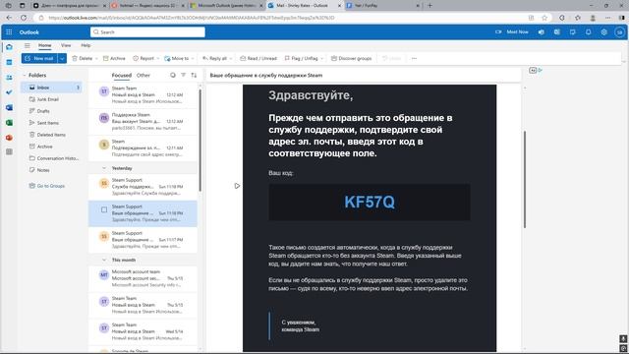Open the To Do checkmark app icon
This screenshot has height=354, width=629.
(x=9, y=92)
